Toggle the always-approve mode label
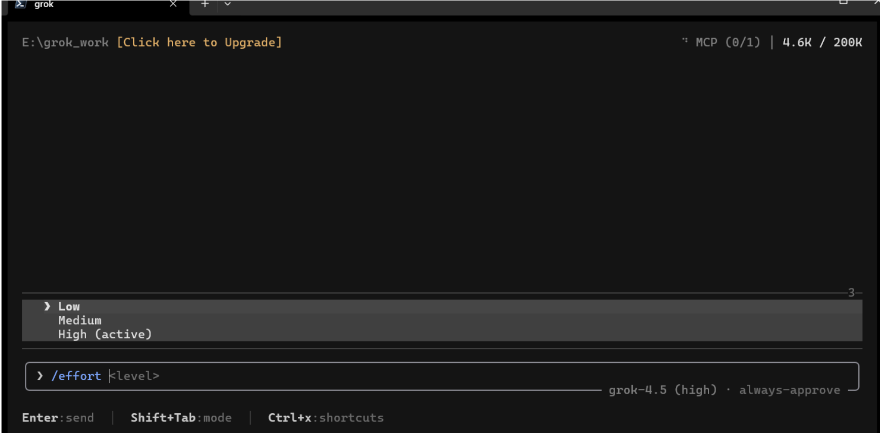Viewport: 880px width, 433px height. (789, 390)
